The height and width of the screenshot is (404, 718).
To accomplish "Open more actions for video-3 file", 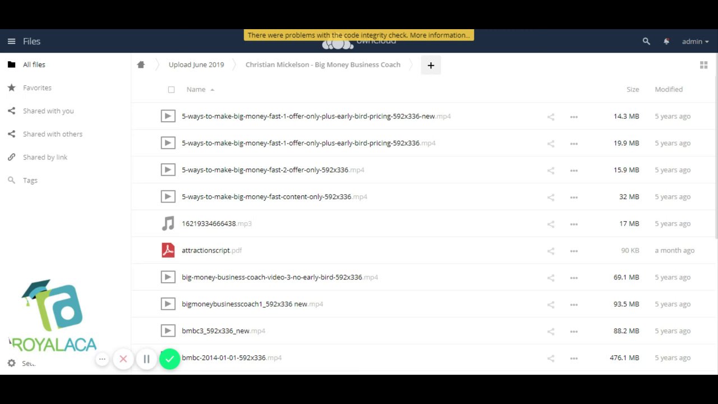I will tap(574, 278).
